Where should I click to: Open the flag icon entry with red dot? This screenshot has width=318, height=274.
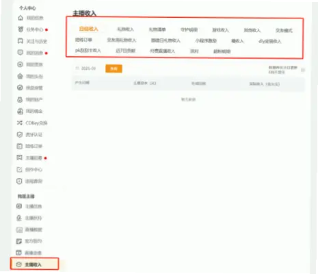pyautogui.click(x=19, y=158)
